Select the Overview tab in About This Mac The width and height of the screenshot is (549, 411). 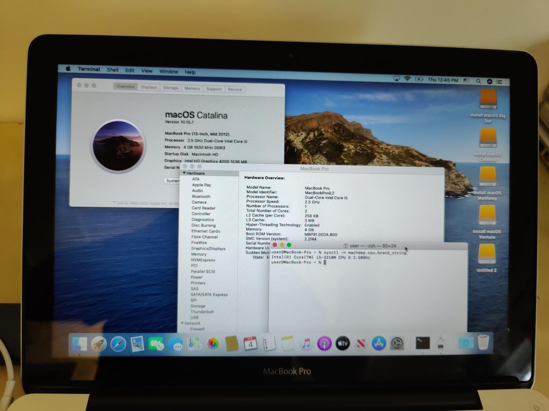tap(125, 86)
